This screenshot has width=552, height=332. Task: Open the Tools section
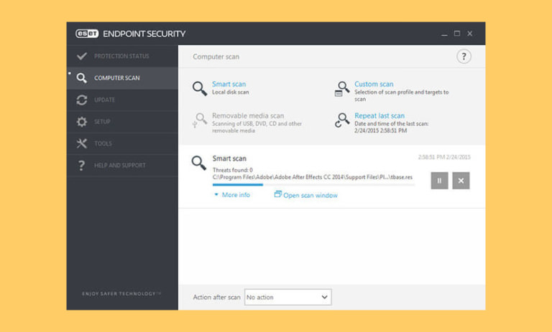122,143
